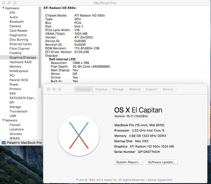Screen dimensions: 211x184
Task: Click the ATI Radeon HD 550v heading
Action: click(x=60, y=8)
